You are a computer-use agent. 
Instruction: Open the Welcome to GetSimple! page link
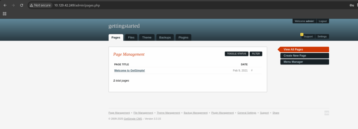pos(129,70)
